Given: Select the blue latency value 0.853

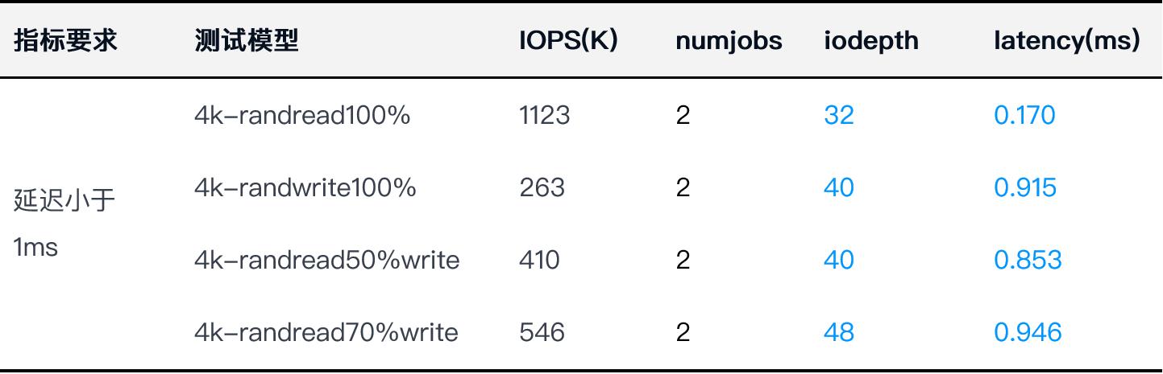Looking at the screenshot, I should tap(1028, 261).
